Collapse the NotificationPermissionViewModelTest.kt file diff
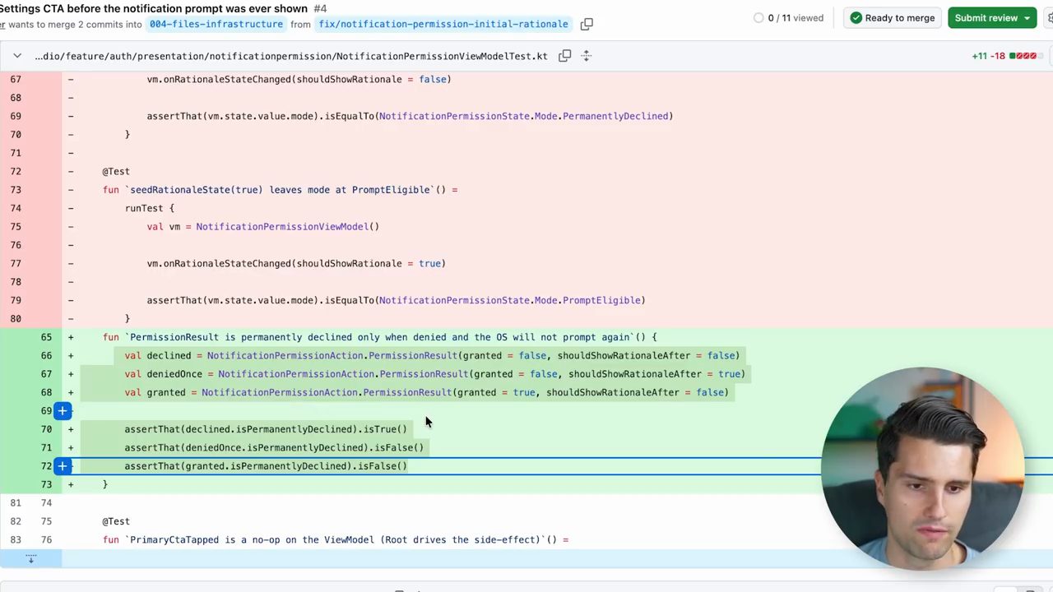Viewport: 1053px width, 592px height. pyautogui.click(x=17, y=56)
